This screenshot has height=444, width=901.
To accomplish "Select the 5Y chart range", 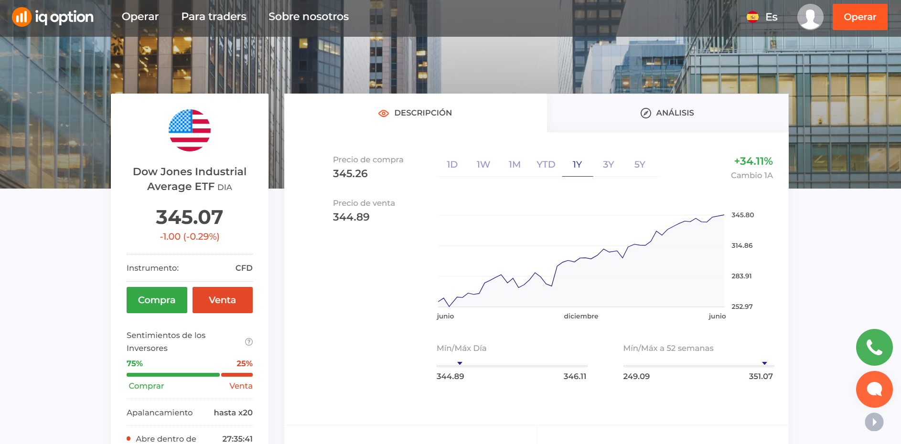I will [x=640, y=165].
